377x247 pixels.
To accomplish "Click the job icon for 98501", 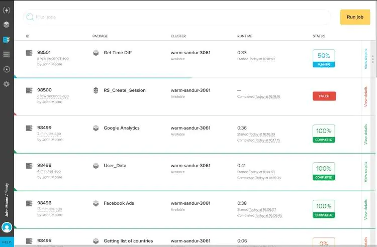I will 29,53.
